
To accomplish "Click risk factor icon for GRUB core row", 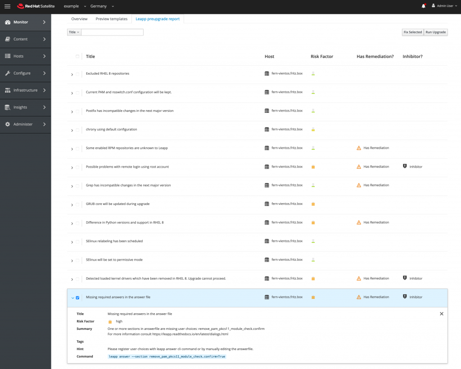I will 313,204.
